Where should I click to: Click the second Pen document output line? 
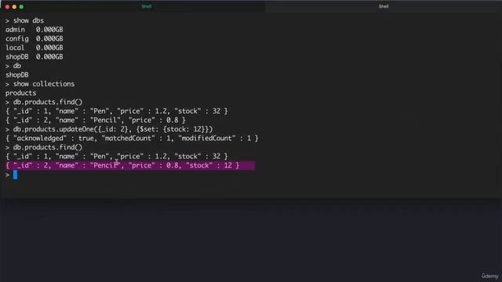tap(117, 157)
